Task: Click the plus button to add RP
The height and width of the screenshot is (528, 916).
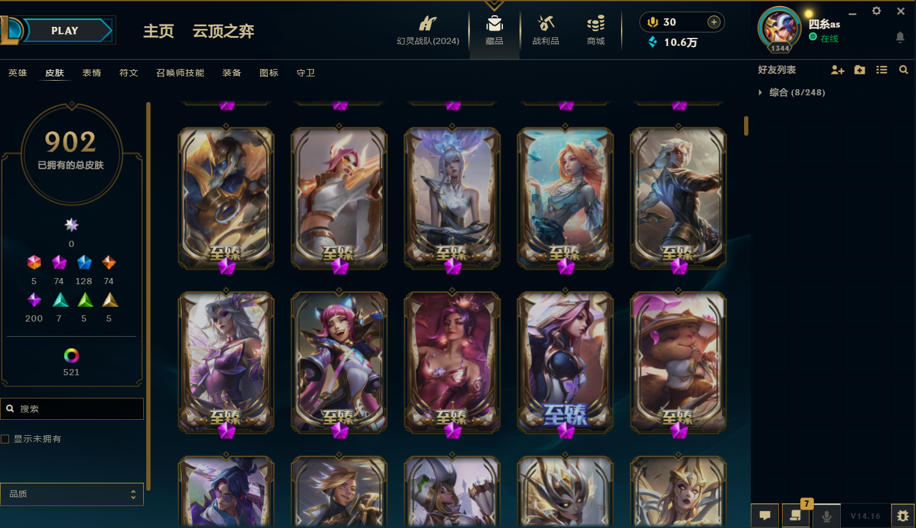Action: 714,22
